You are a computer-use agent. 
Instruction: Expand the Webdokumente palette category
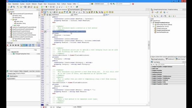tap(151, 73)
